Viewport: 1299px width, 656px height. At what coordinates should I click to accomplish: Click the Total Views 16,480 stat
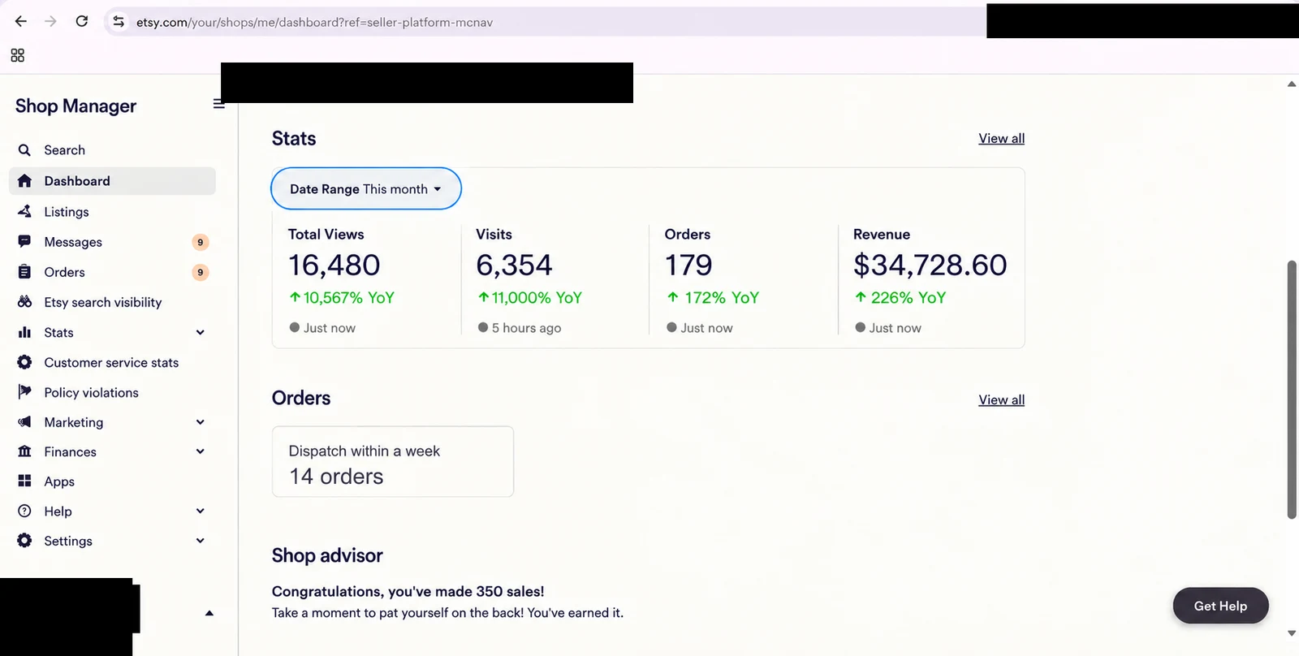click(334, 265)
